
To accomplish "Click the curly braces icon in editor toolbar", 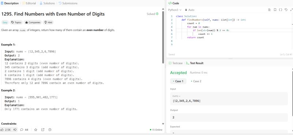I will (x=281, y=10).
